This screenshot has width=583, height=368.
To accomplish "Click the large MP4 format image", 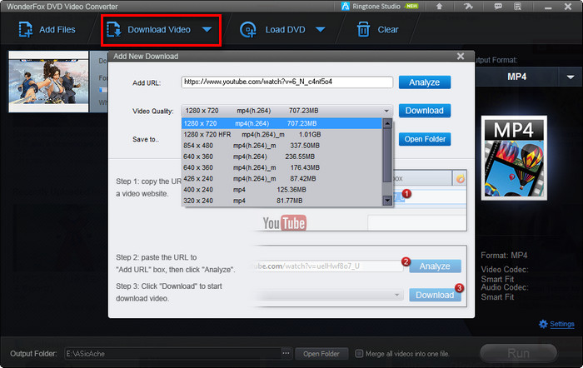I will [514, 158].
